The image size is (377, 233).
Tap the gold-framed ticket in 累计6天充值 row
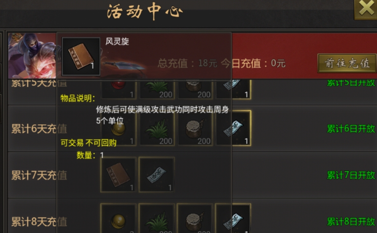[233, 128]
